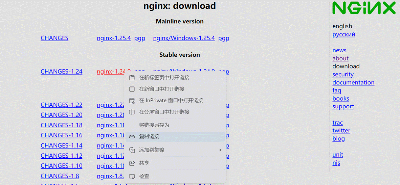This screenshot has width=400, height=185.
Task: Open CHANGES-1.20 link
Action: coord(62,115)
